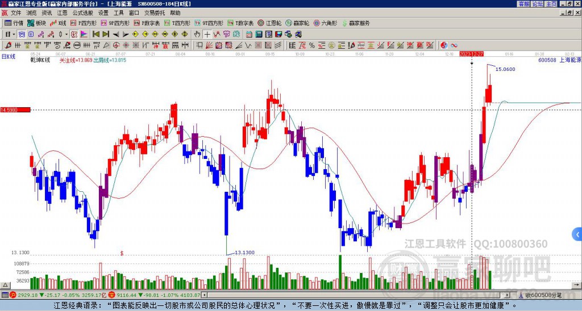Image resolution: width=582 pixels, height=311 pixels.
Task: Open the T四方形 tool
Action: pos(177,23)
